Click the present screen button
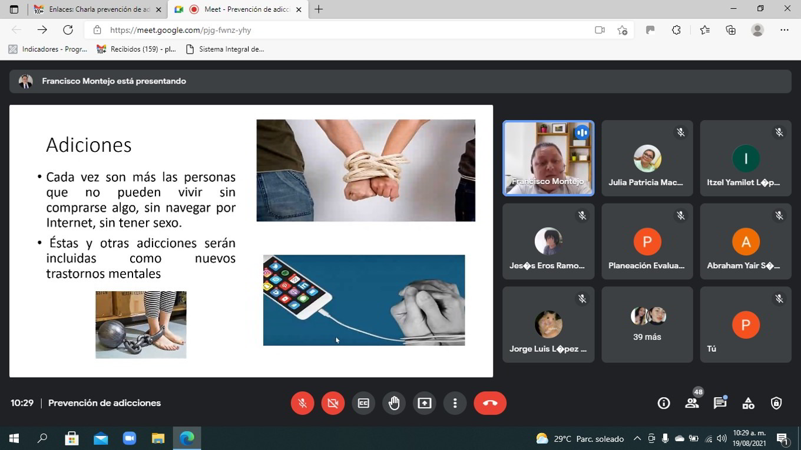The width and height of the screenshot is (801, 450). [425, 403]
